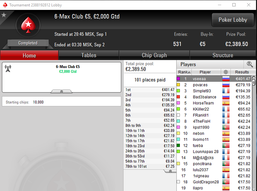Click the Russian flag next to povar.es

(x=226, y=85)
